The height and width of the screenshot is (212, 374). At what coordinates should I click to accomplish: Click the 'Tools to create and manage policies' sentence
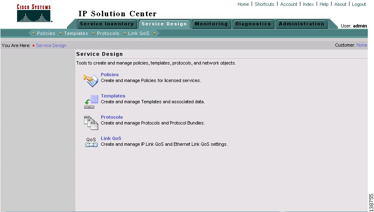coord(156,63)
